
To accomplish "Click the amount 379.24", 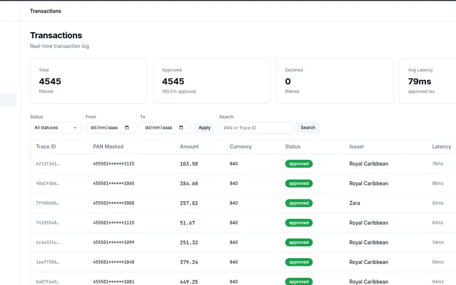I will point(189,262).
